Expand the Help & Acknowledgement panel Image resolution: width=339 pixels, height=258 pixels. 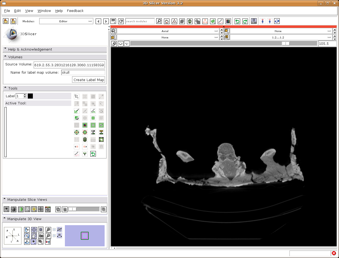tap(55, 49)
